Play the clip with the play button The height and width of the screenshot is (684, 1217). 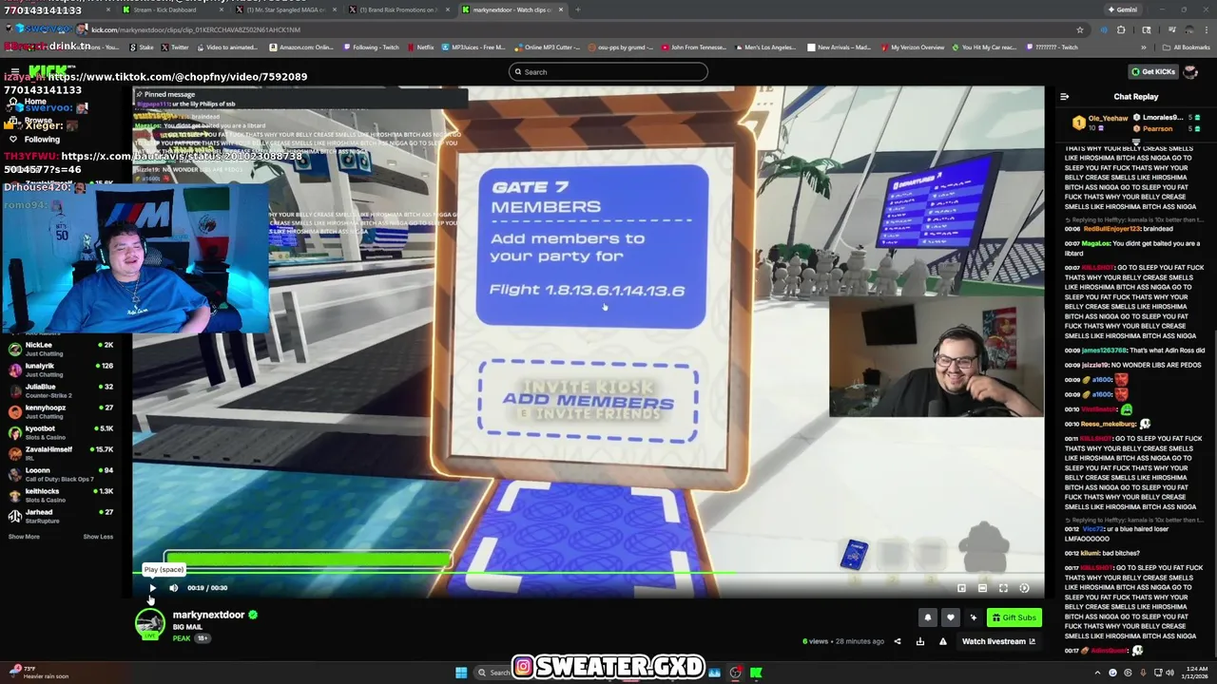tap(152, 588)
